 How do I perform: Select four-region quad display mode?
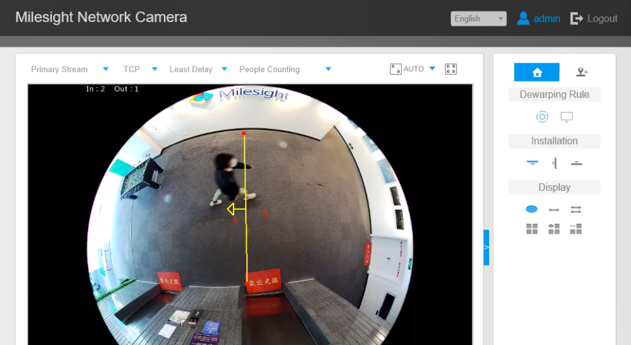coord(532,229)
